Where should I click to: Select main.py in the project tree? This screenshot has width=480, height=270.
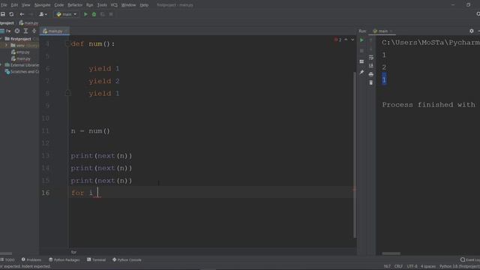pos(21,58)
